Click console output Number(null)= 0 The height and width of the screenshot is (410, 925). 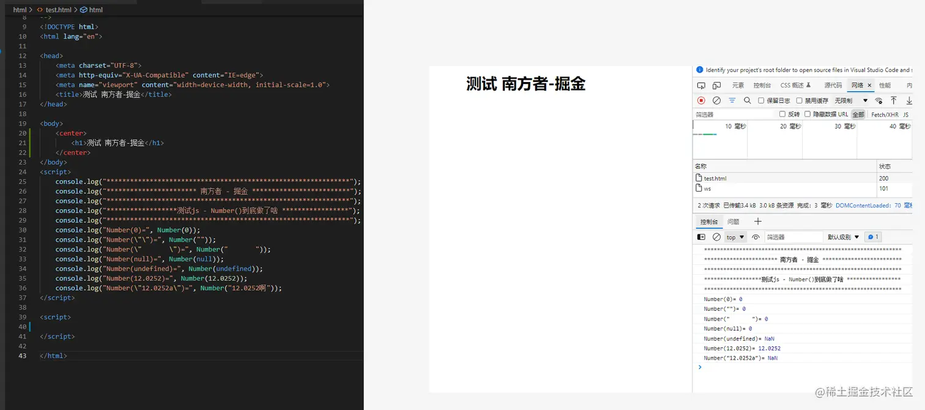pos(727,329)
